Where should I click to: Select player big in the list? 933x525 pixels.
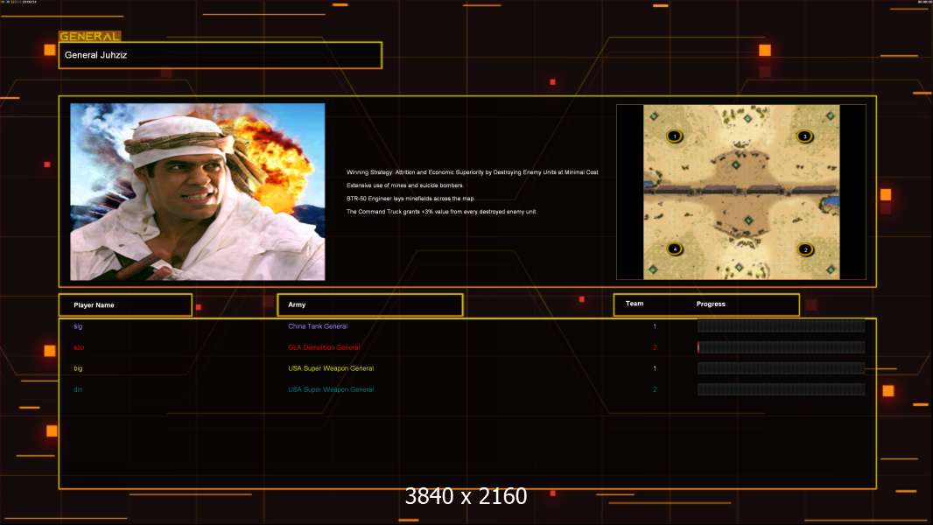(78, 368)
